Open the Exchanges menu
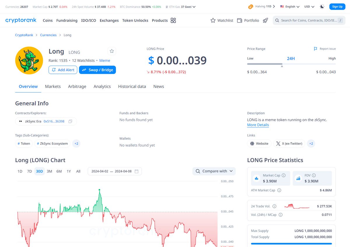This screenshot has height=247, width=350. coord(109,20)
